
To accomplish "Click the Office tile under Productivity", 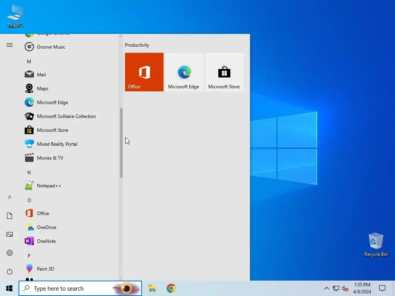I will [144, 72].
